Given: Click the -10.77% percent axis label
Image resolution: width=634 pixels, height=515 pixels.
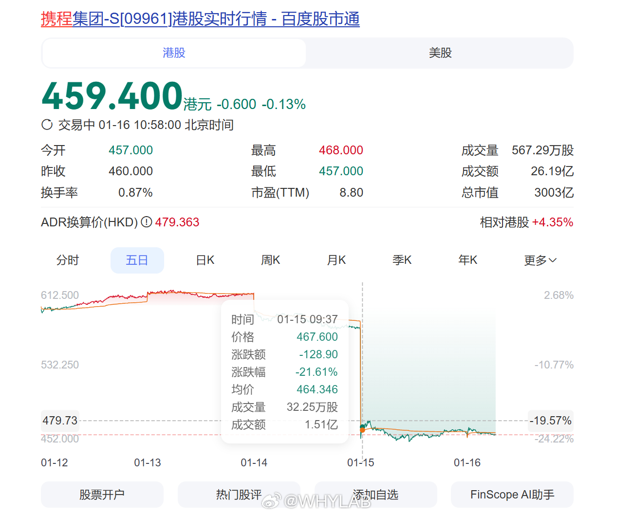Looking at the screenshot, I should click(x=554, y=365).
